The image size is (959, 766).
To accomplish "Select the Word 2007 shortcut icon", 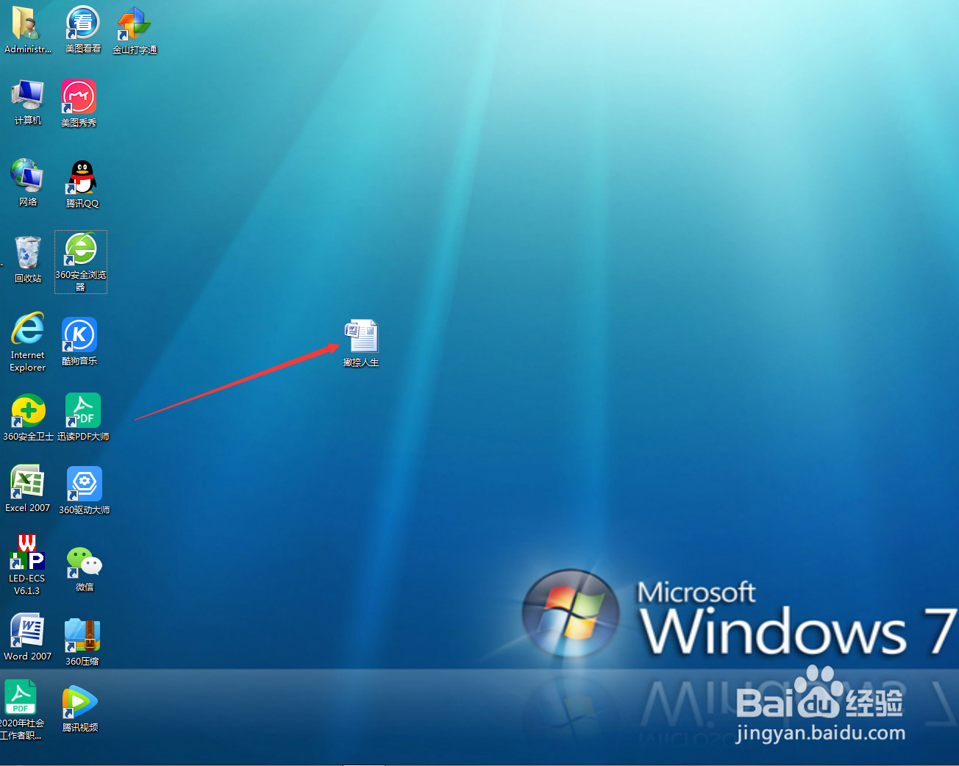I will pos(27,631).
